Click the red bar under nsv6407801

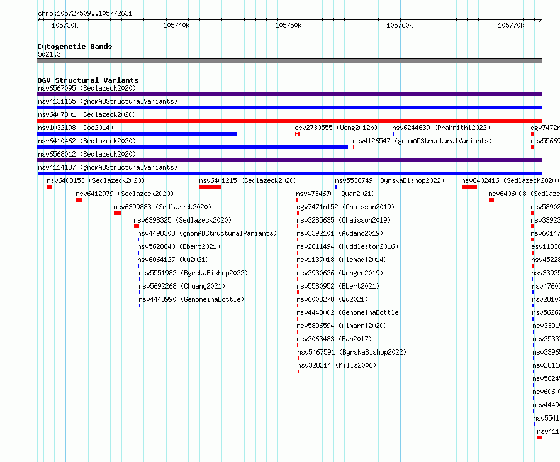click(x=289, y=121)
